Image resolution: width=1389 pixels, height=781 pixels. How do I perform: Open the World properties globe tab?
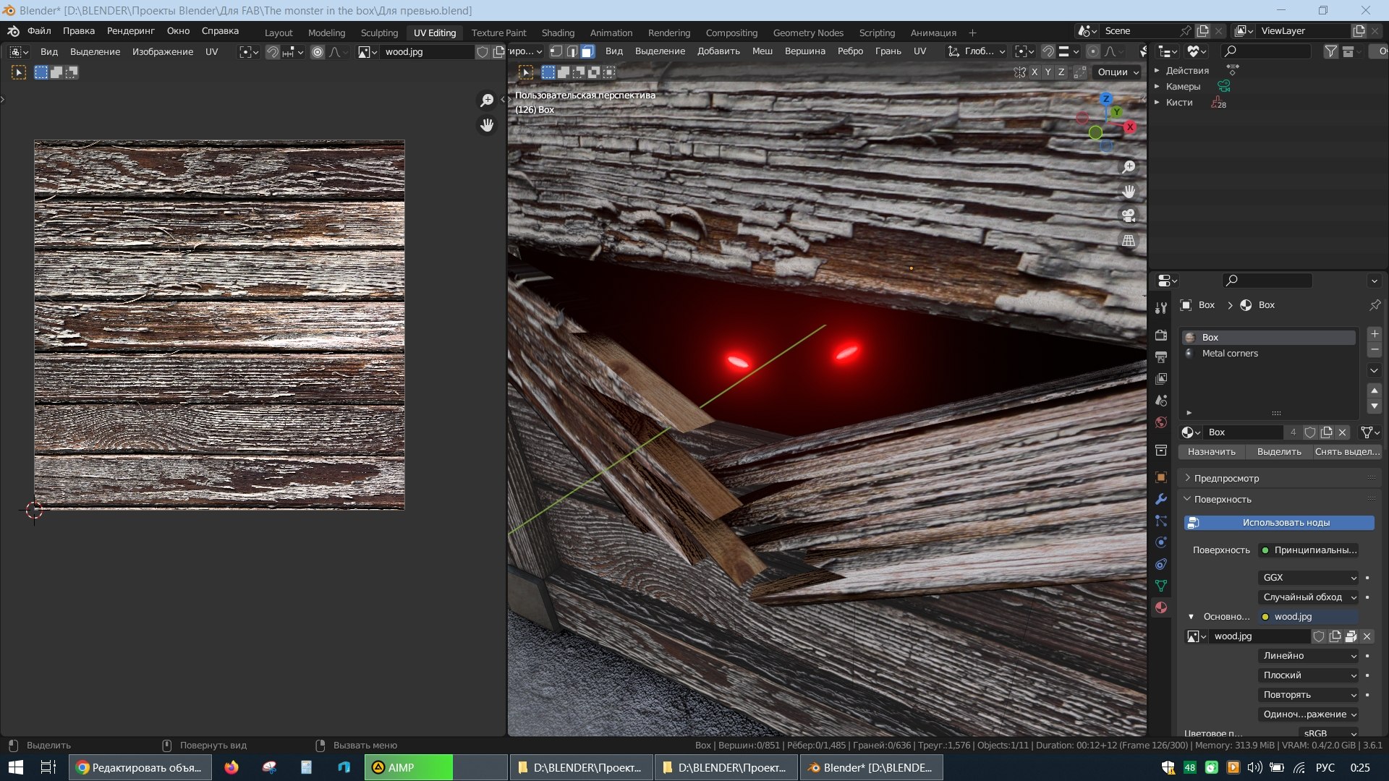point(1161,422)
